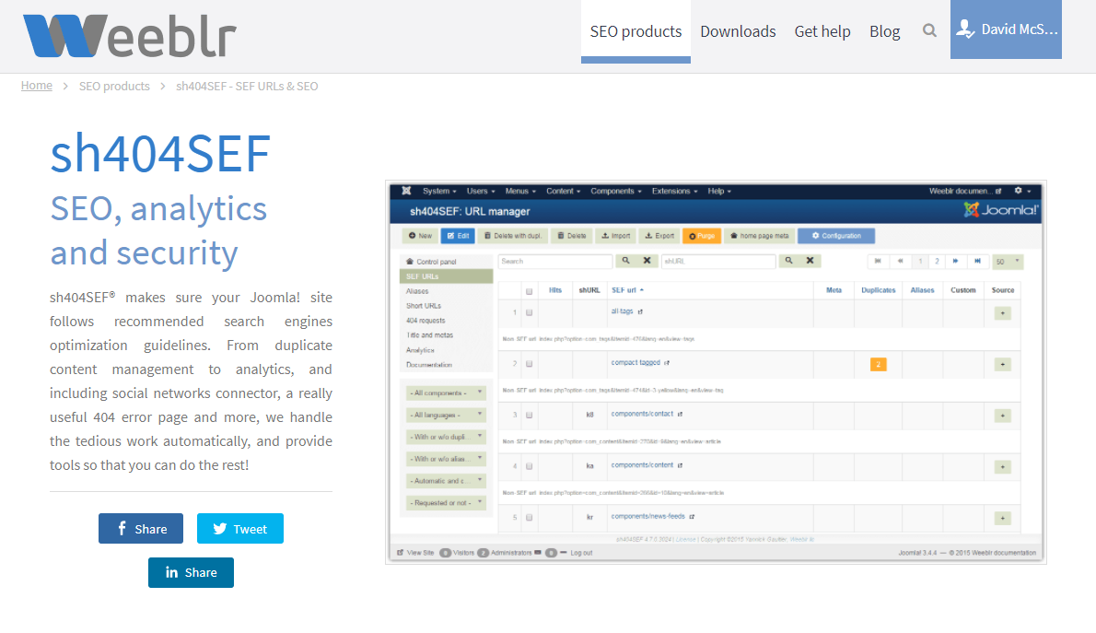
Task: Tick the checkbox for the compact tagged row
Action: [x=530, y=364]
